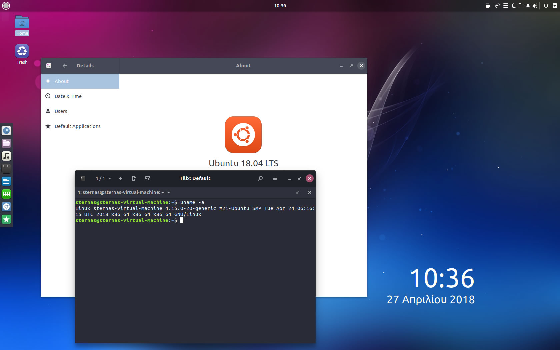Image resolution: width=560 pixels, height=350 pixels.
Task: Close the Tilix window with the red button
Action: (x=310, y=178)
